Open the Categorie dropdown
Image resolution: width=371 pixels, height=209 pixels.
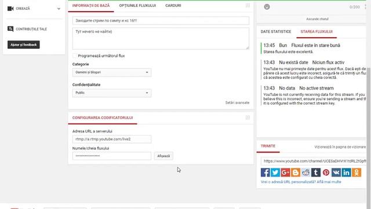(x=112, y=72)
